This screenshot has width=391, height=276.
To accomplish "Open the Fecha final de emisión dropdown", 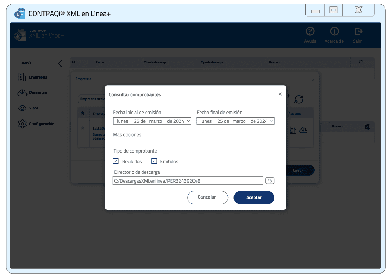I will pyautogui.click(x=272, y=121).
